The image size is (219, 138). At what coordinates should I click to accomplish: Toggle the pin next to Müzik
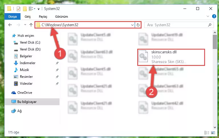point(57,70)
